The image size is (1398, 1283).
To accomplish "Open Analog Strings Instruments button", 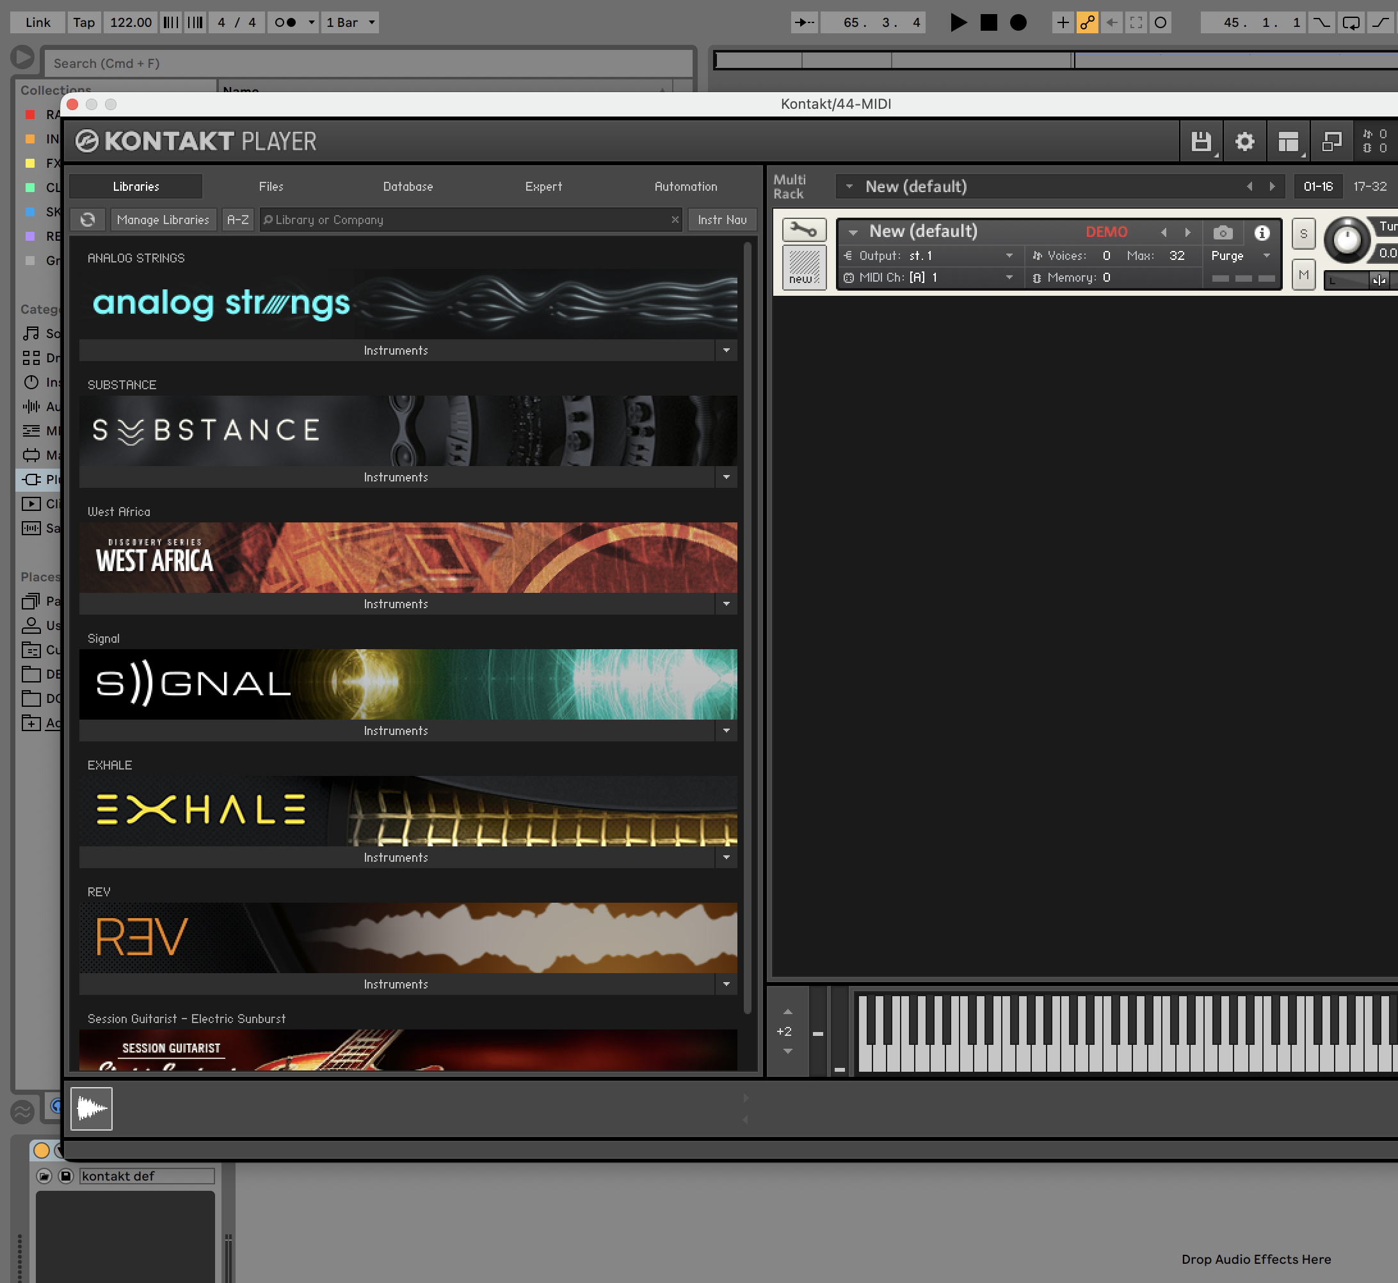I will (396, 350).
